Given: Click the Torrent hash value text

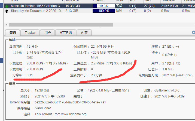Looking at the screenshot, I should [70, 102].
